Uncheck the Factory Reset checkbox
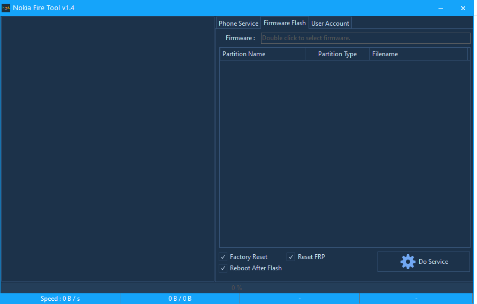 pyautogui.click(x=223, y=257)
